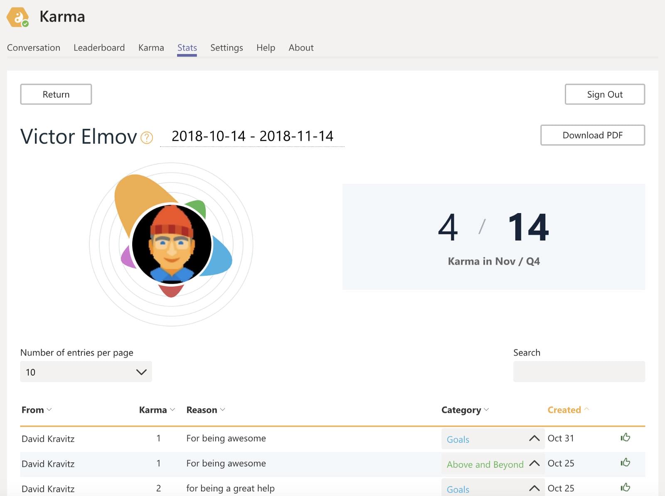The height and width of the screenshot is (496, 665).
Task: Expand Above and Beyond category dropdown
Action: (534, 464)
